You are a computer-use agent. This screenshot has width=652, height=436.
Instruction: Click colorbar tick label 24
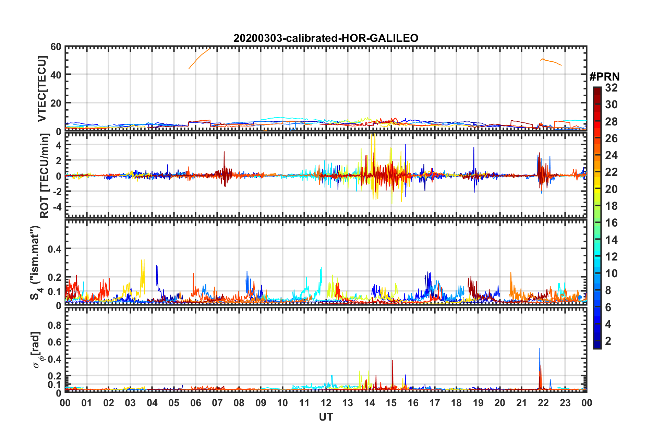611,155
